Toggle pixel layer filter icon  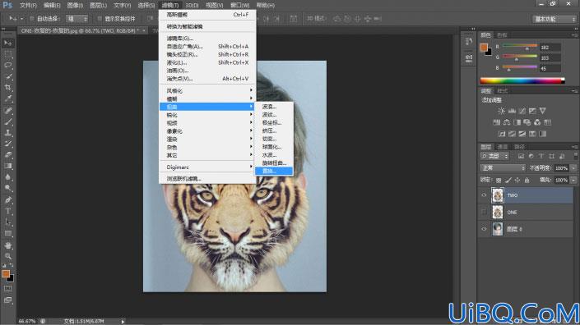click(x=521, y=156)
